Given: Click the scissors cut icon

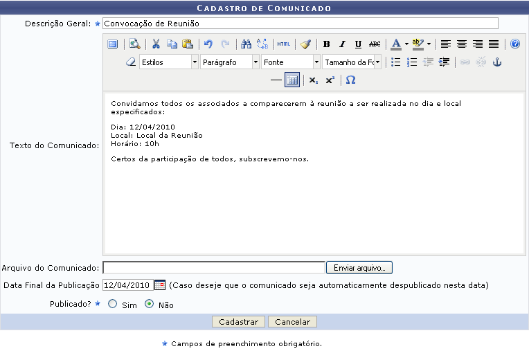Looking at the screenshot, I should [x=156, y=44].
